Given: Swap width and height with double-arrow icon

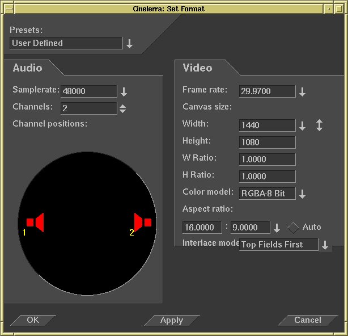Looking at the screenshot, I should pyautogui.click(x=319, y=125).
